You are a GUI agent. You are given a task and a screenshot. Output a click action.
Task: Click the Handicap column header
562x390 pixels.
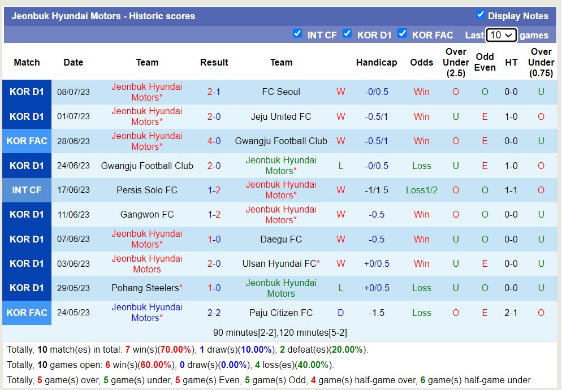[377, 62]
